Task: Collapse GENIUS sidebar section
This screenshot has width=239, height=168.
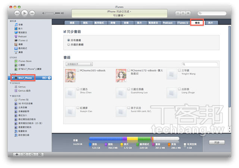Action: click(10, 83)
